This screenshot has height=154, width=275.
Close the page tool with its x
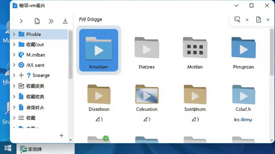pos(268,20)
